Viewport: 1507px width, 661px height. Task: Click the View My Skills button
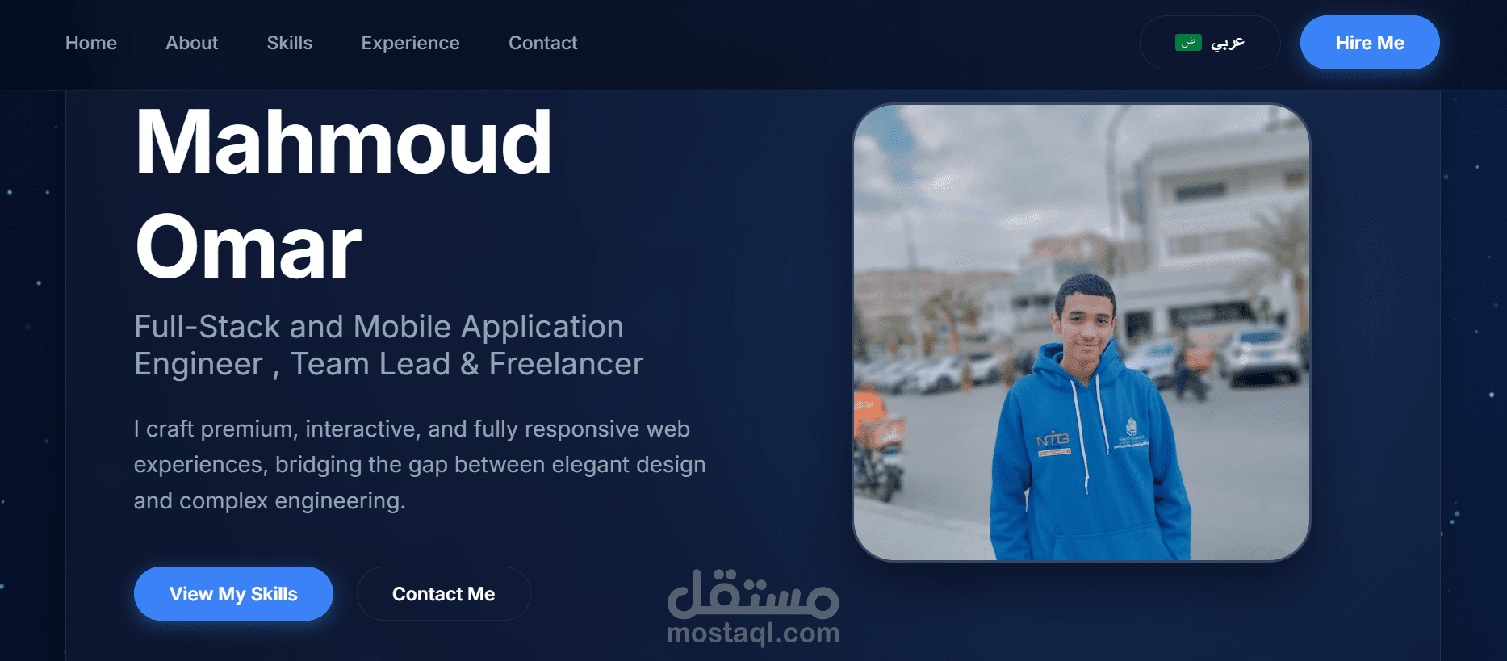pos(233,593)
